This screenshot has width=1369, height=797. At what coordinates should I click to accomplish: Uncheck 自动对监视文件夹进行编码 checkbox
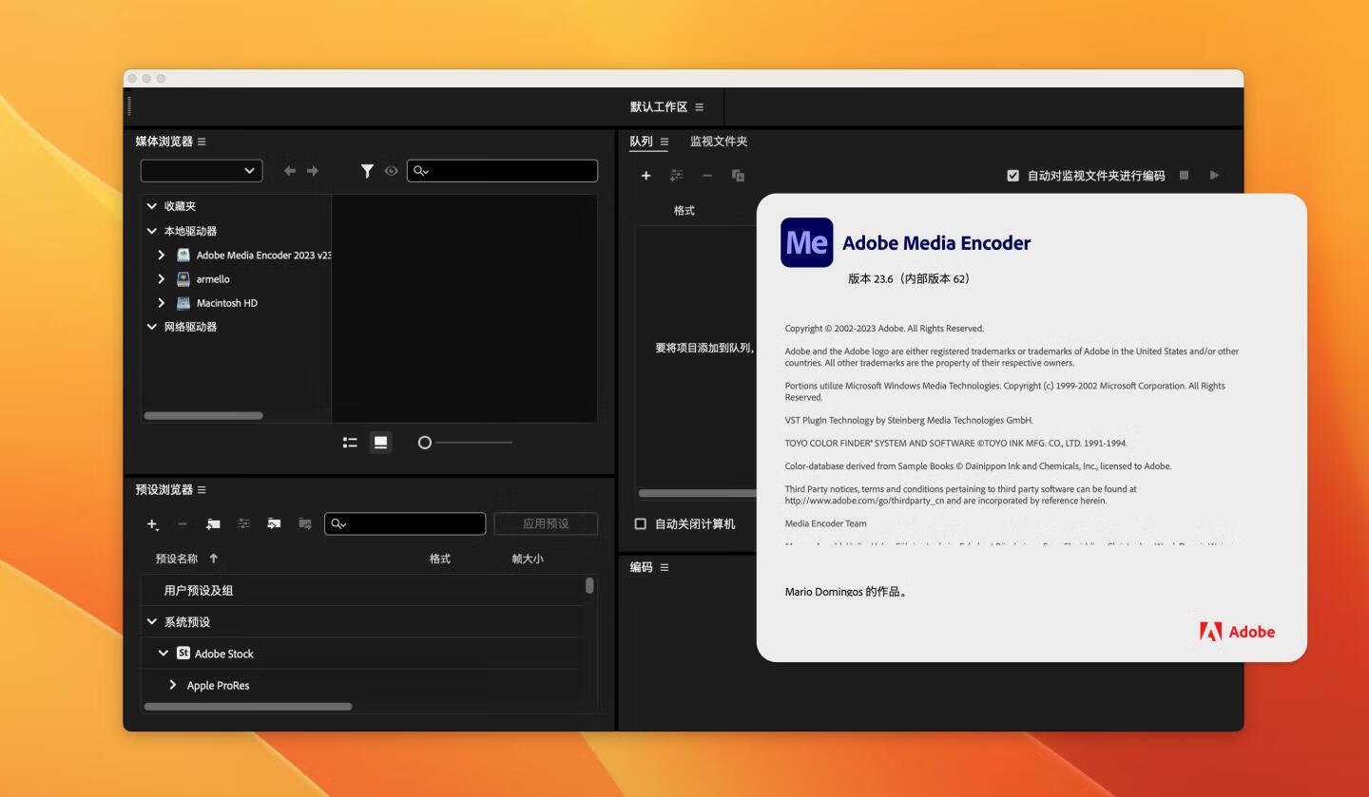(1012, 176)
